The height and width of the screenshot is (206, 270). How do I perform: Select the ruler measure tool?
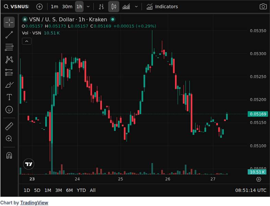(9, 126)
